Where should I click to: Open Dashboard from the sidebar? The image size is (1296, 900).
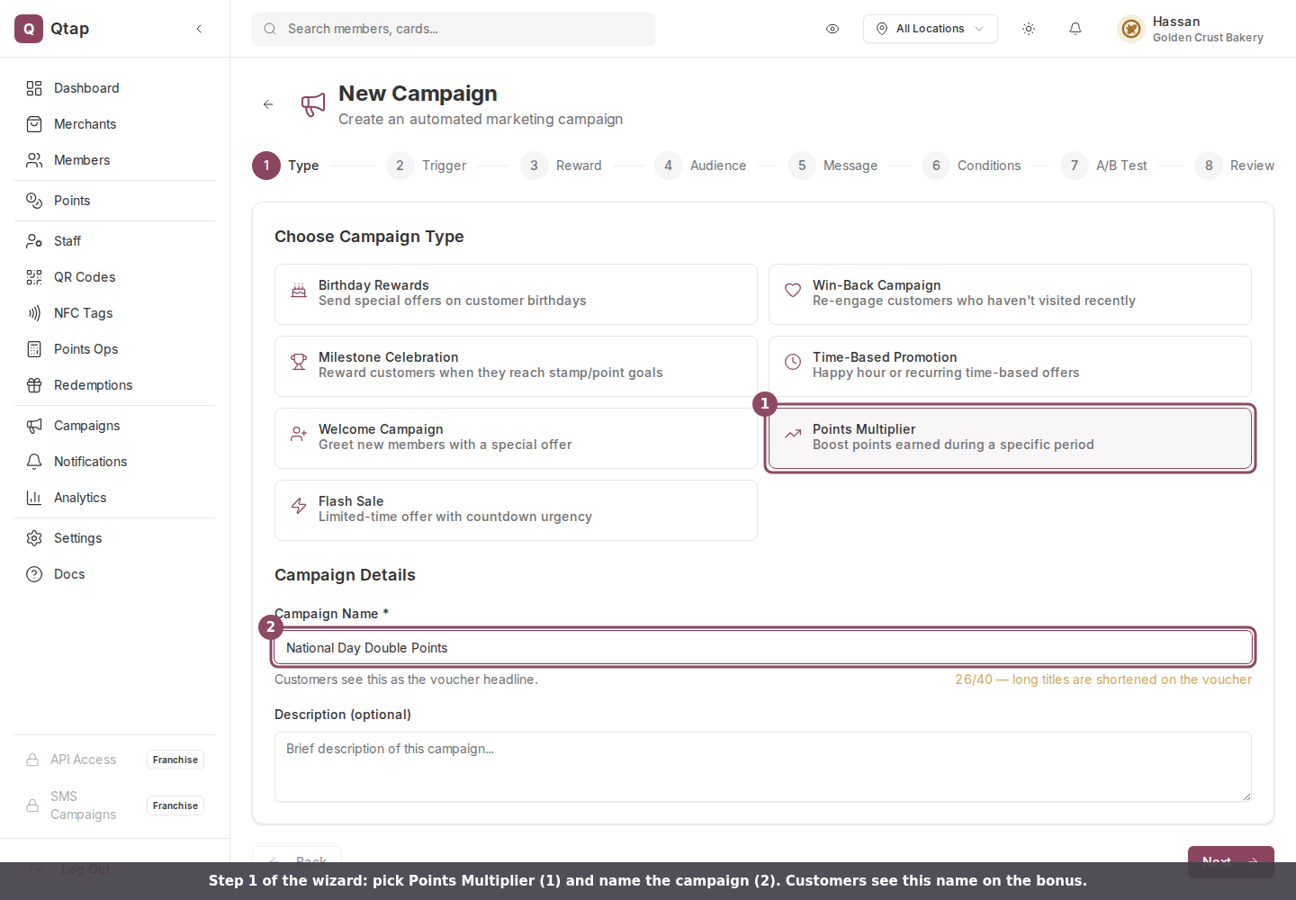115,88
